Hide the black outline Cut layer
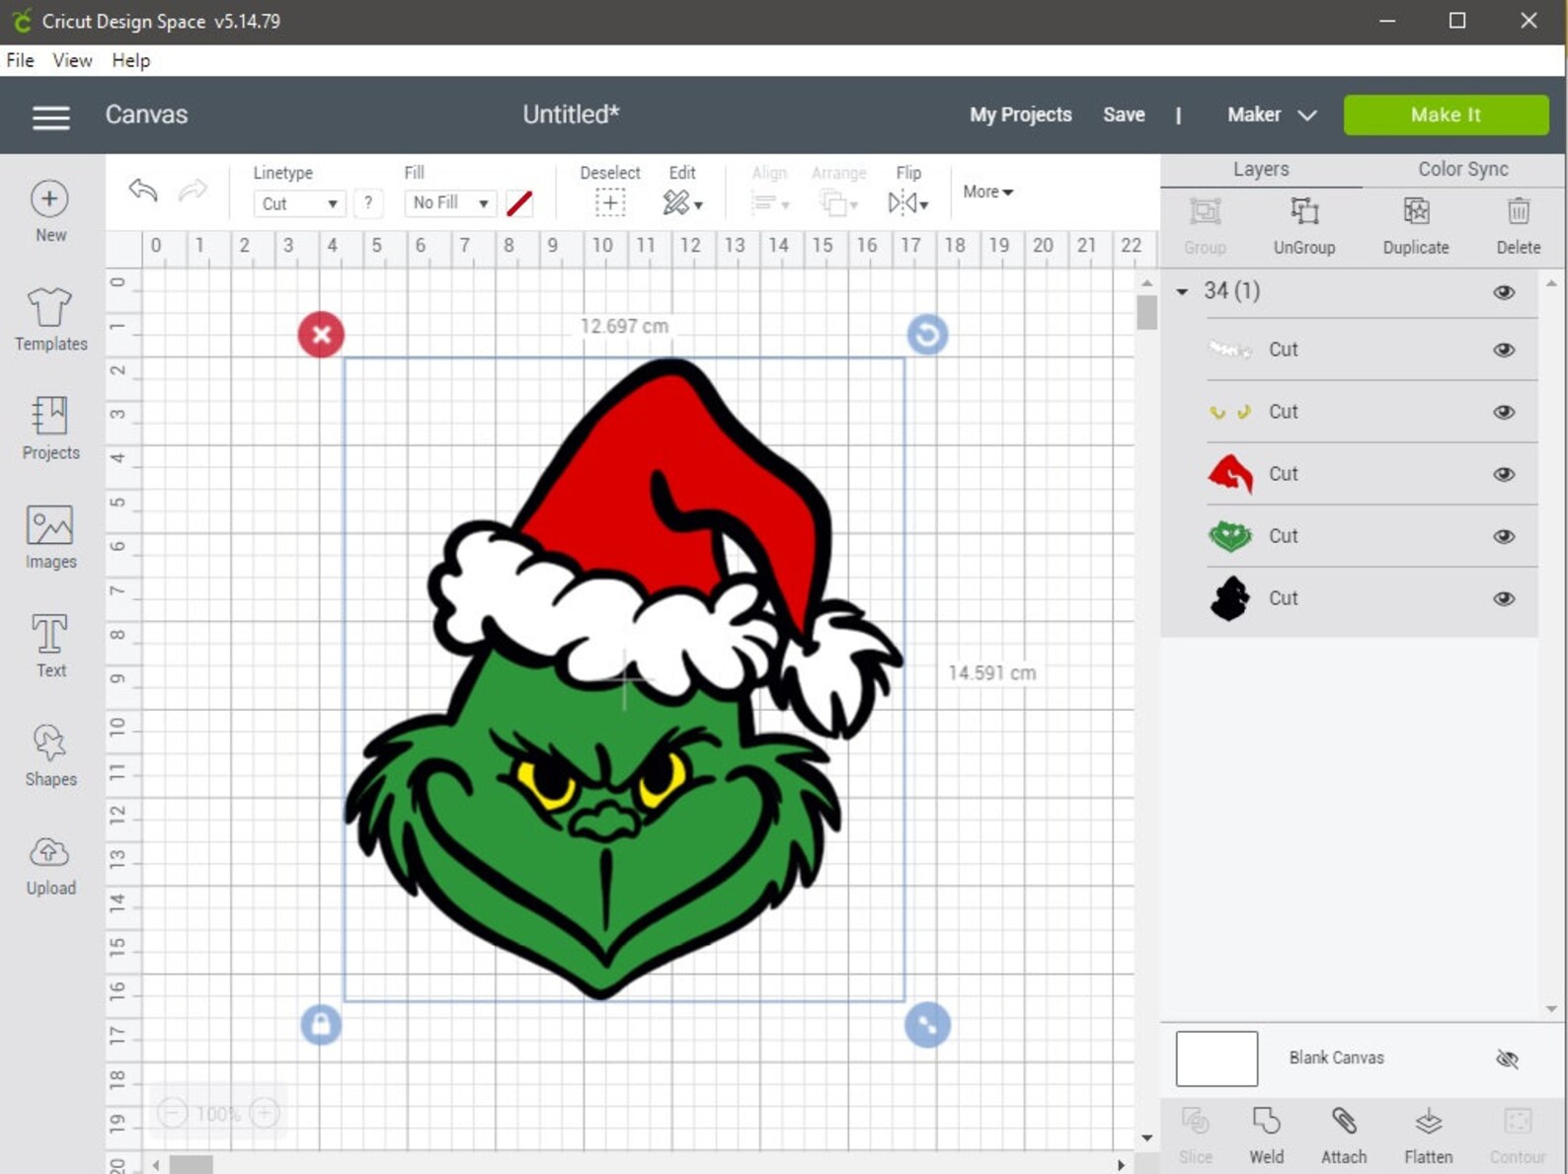The height and width of the screenshot is (1174, 1568). 1504,598
